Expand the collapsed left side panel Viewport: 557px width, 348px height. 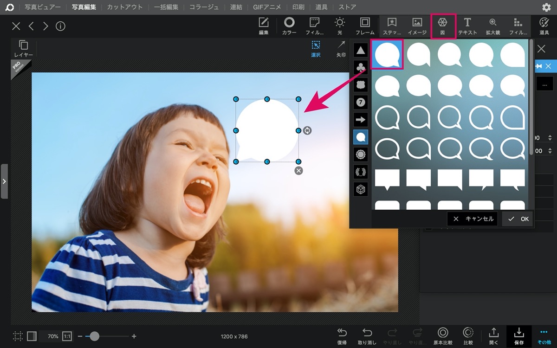click(4, 181)
